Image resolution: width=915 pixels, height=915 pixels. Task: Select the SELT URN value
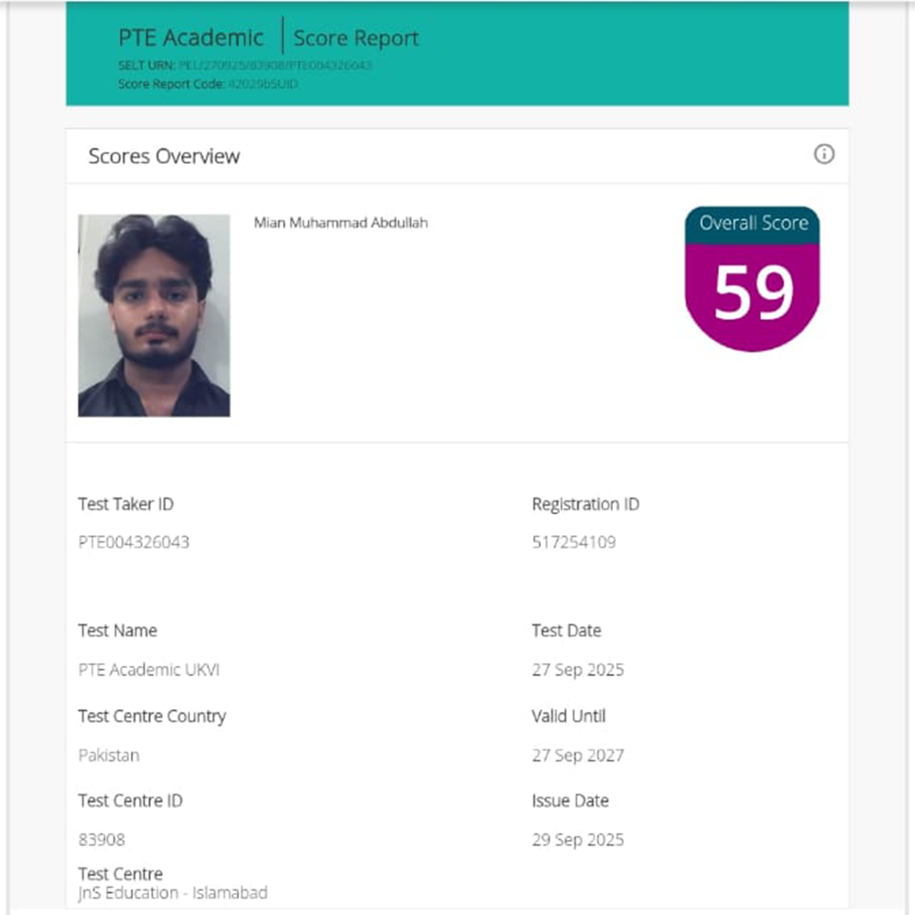point(275,66)
